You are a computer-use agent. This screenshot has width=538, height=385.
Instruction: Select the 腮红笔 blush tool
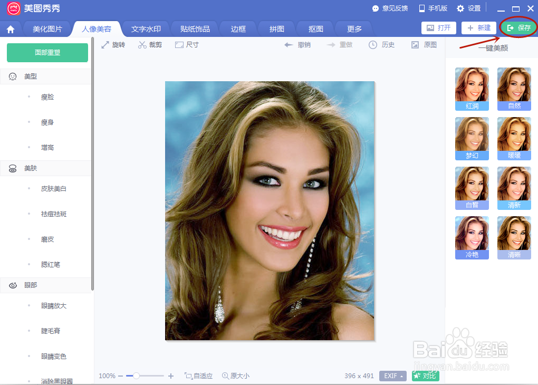click(x=51, y=265)
